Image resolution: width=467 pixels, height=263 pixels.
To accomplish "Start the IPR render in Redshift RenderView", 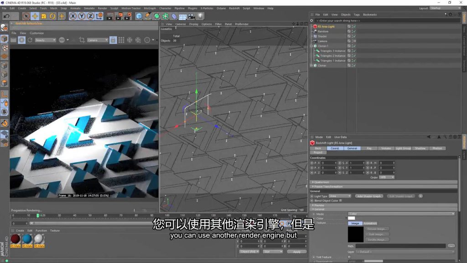I will [22, 40].
